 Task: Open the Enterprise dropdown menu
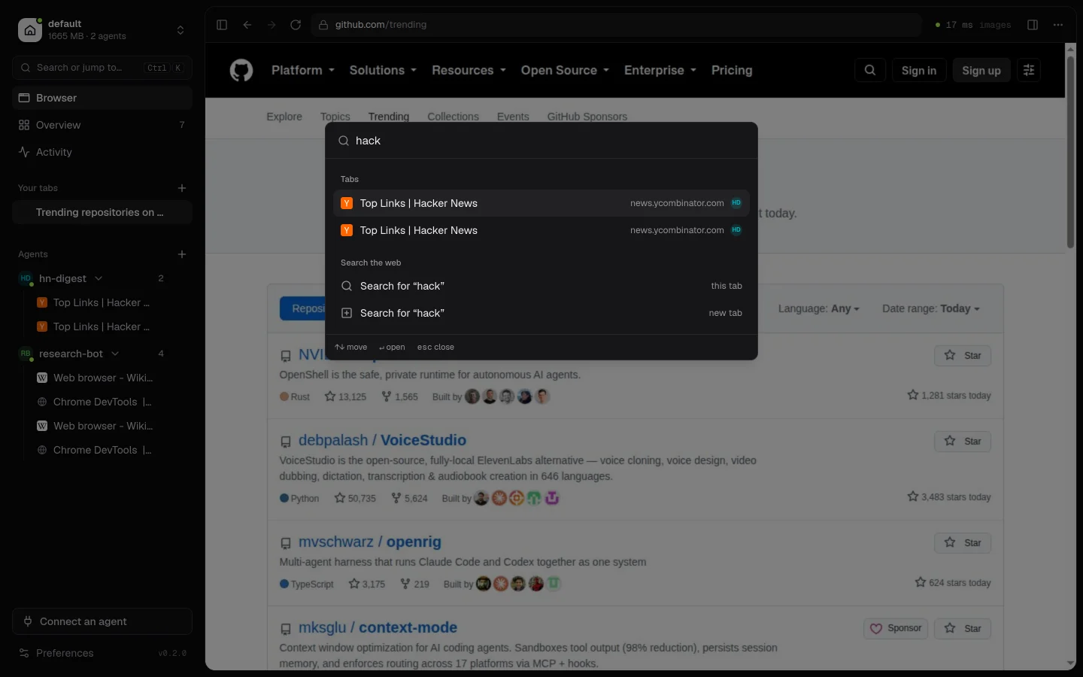(660, 70)
